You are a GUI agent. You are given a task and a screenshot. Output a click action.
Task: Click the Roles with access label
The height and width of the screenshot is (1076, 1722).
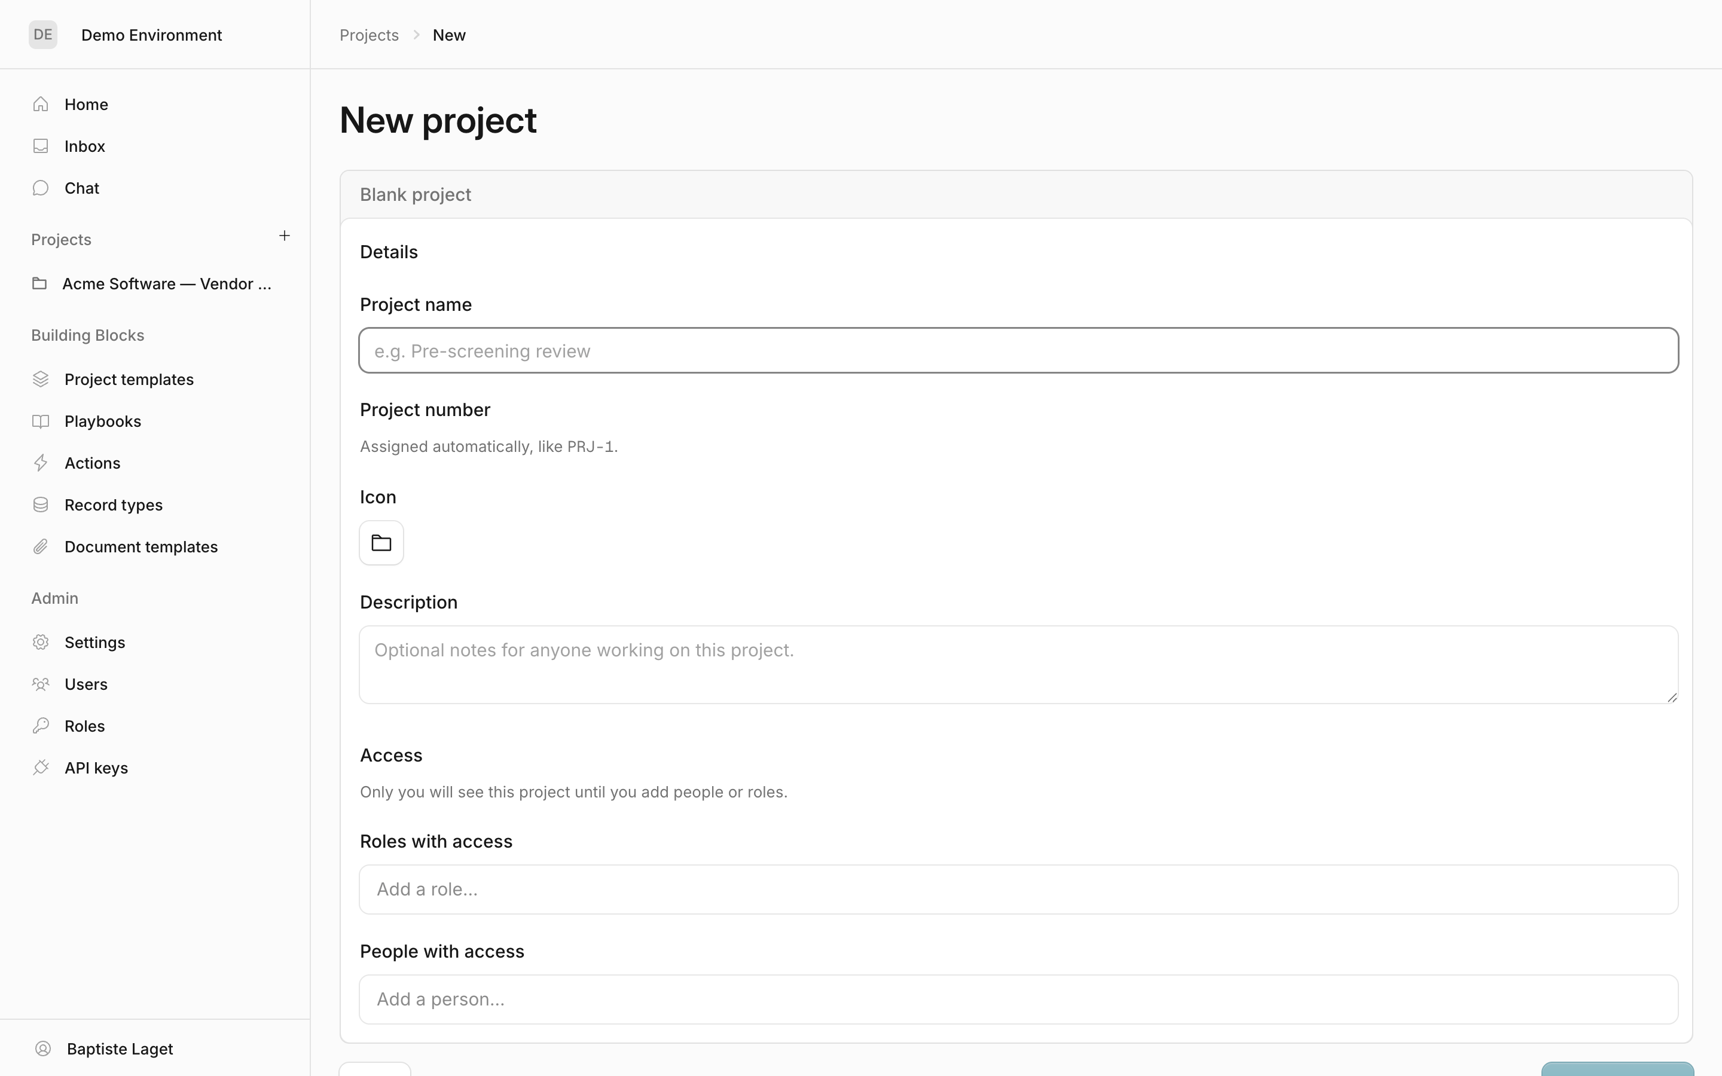[436, 841]
